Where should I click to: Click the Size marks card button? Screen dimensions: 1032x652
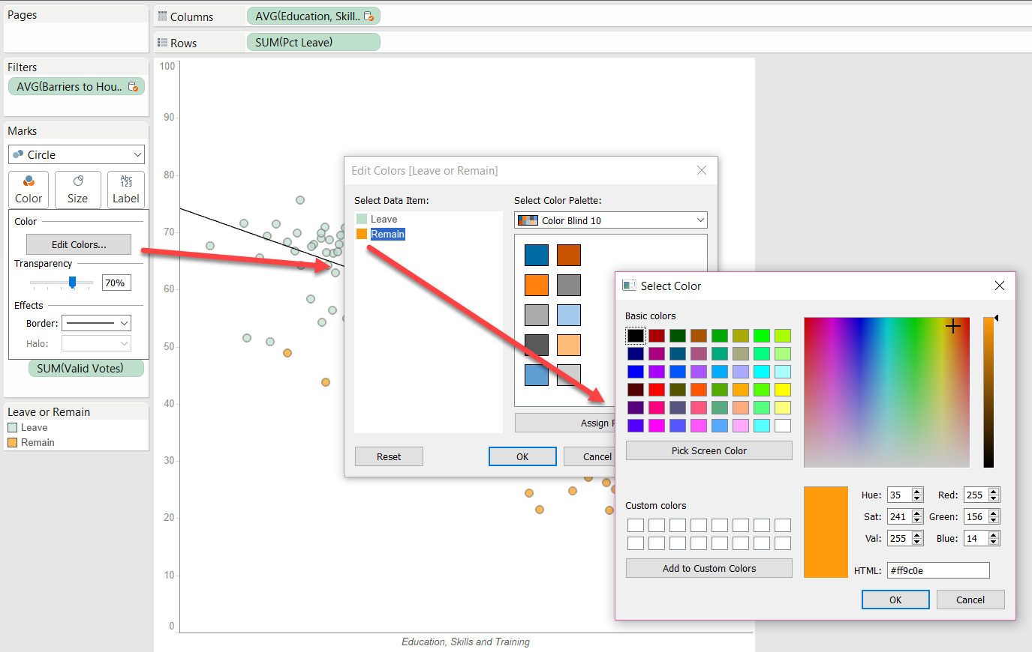tap(77, 190)
